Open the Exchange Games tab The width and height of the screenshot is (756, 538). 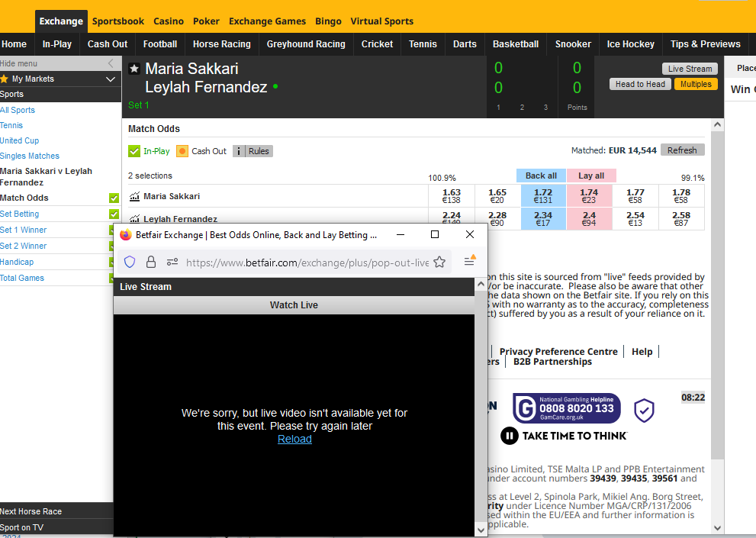267,21
